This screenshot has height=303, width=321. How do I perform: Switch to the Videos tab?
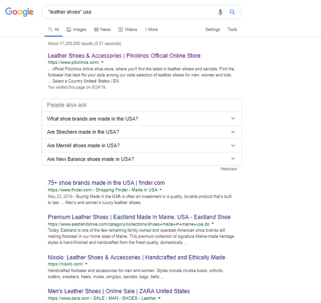(x=128, y=30)
